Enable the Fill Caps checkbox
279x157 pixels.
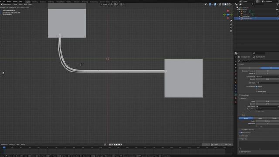pyautogui.click(x=257, y=126)
